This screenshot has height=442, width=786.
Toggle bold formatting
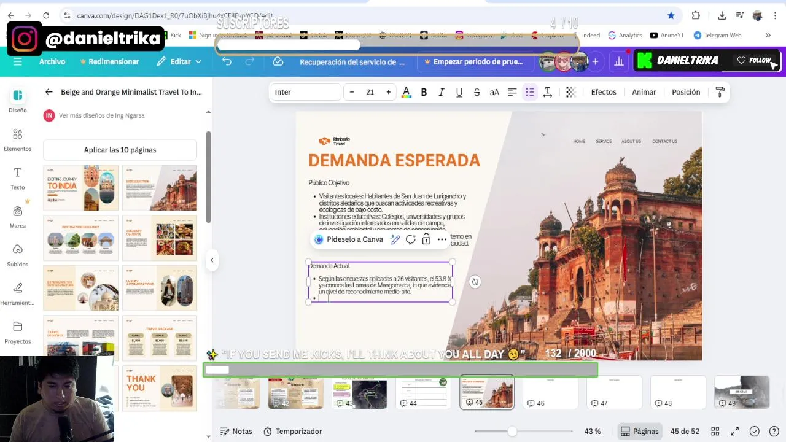click(424, 92)
